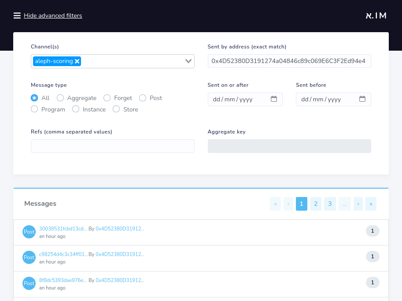Viewport: 402px width, 301px height.
Task: Click Hide advanced filters
Action: 53,15
